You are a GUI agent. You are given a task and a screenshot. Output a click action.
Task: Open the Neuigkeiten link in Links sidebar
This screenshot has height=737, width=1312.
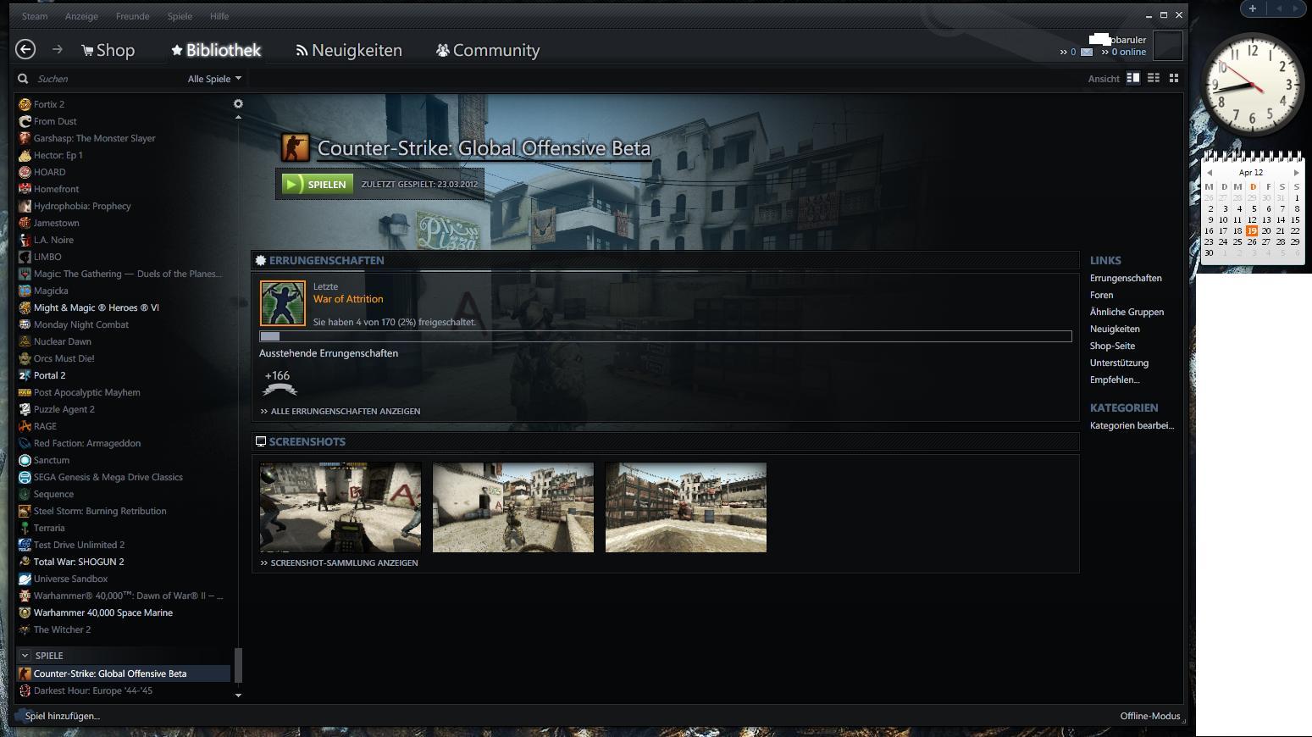tap(1115, 329)
